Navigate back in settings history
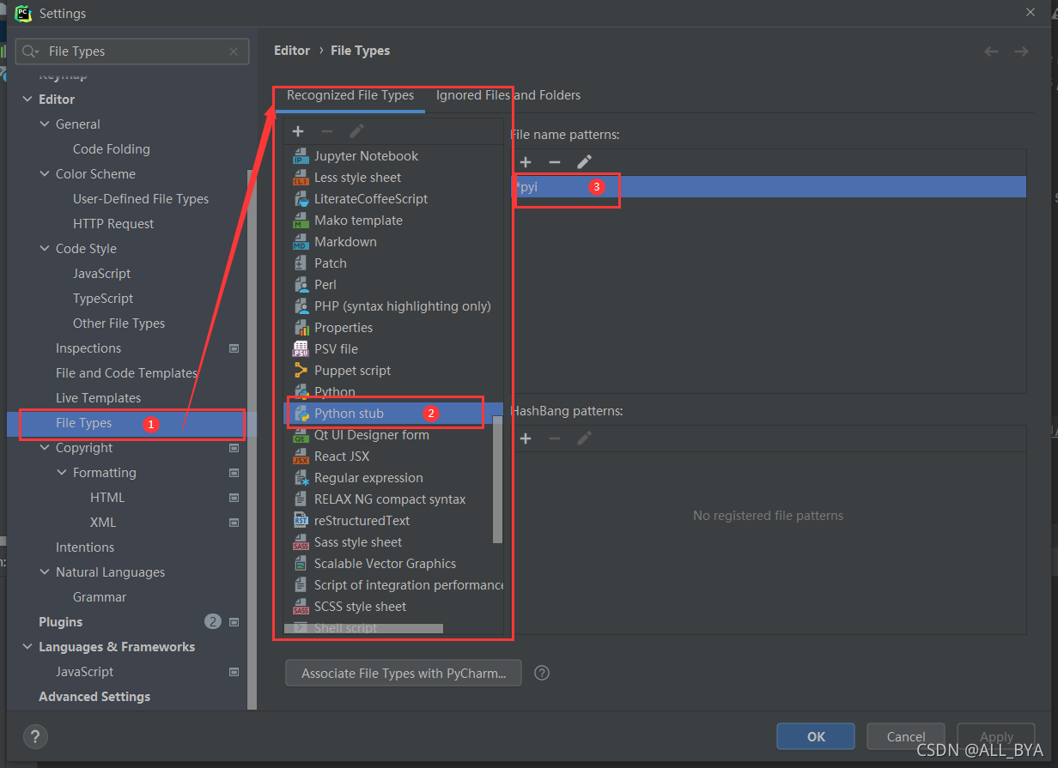 point(991,51)
